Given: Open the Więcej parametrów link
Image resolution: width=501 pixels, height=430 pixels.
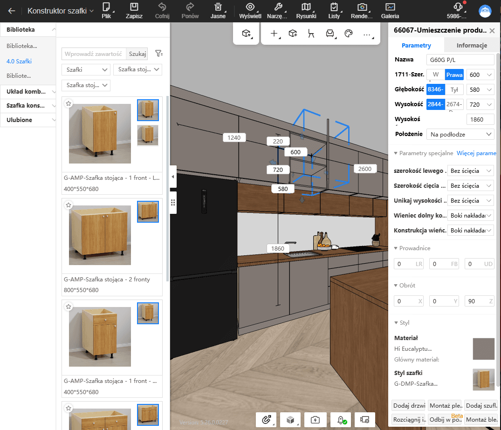Looking at the screenshot, I should coord(476,153).
